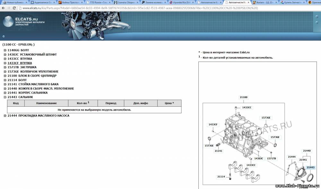Click the 21441 callout in the diagram

coord(303,160)
